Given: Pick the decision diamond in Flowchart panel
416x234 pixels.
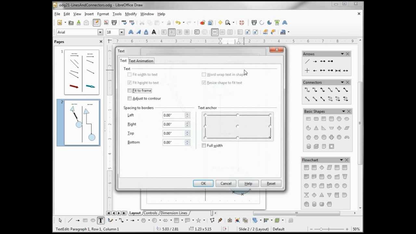Looking at the screenshot, I should 321,168.
